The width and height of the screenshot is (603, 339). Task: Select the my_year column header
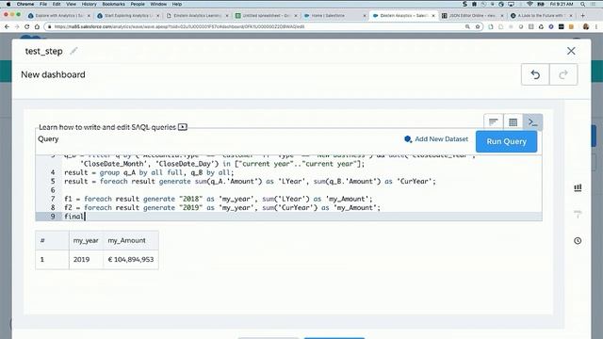click(86, 241)
